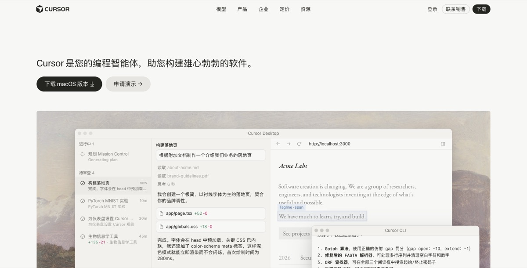The height and width of the screenshot is (268, 527).
Task: Go to the 定价 page
Action: click(284, 9)
